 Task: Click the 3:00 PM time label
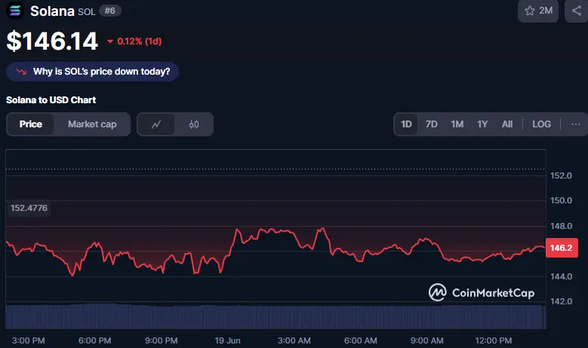tap(28, 340)
